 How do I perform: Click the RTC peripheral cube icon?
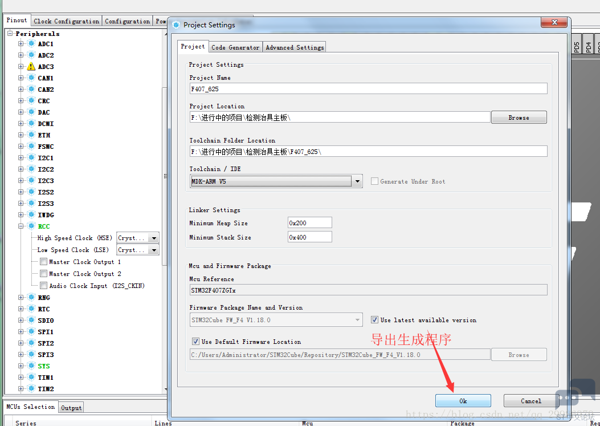[31, 309]
